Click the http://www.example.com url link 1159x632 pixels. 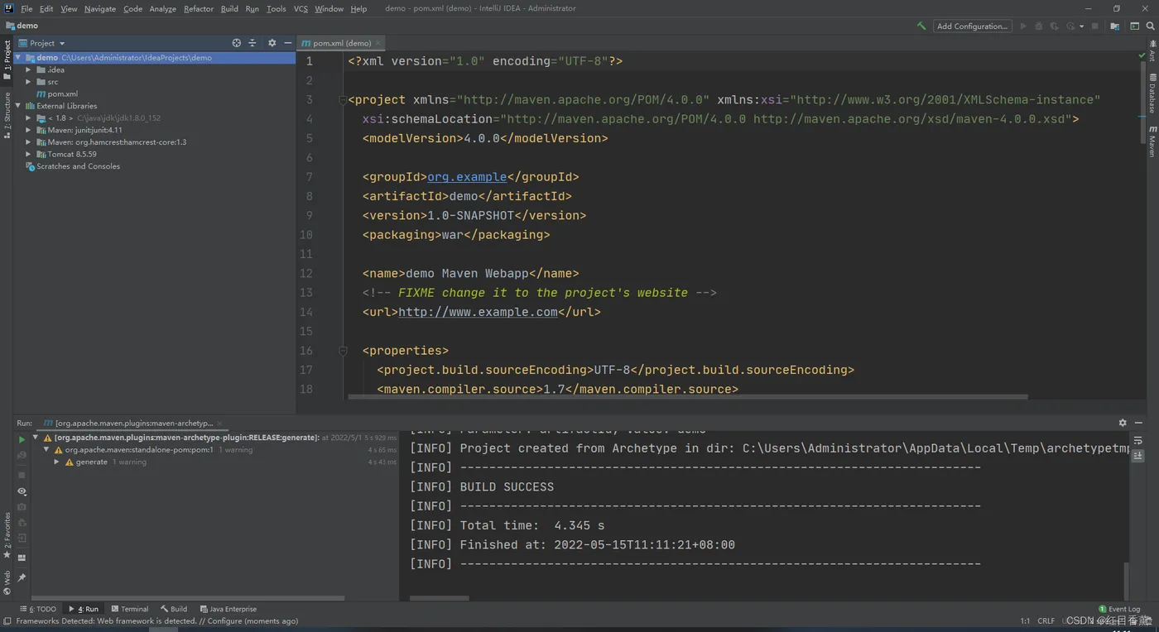[x=478, y=312]
